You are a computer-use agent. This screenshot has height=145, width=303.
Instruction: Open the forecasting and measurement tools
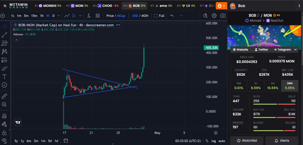pyautogui.click(x=4, y=60)
